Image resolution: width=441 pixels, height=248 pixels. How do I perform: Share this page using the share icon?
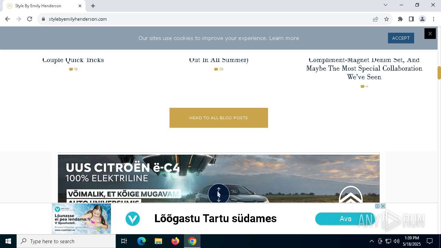click(376, 19)
